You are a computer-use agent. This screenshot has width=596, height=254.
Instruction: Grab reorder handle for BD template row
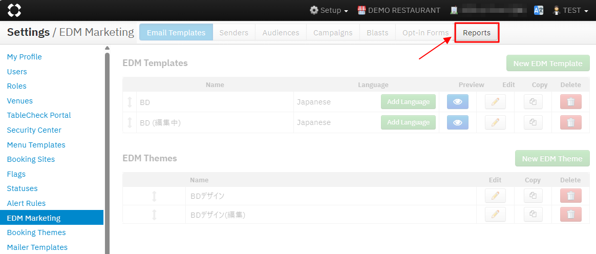[130, 102]
